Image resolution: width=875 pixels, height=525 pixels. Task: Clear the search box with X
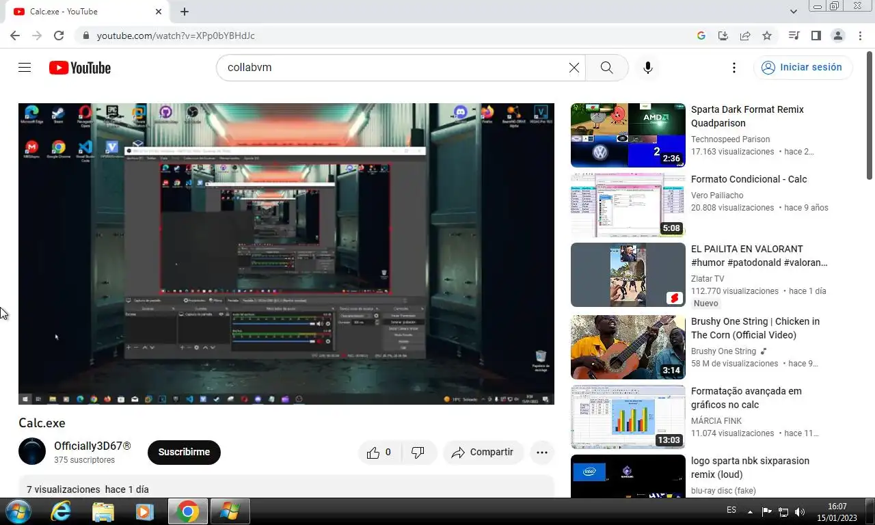point(574,68)
